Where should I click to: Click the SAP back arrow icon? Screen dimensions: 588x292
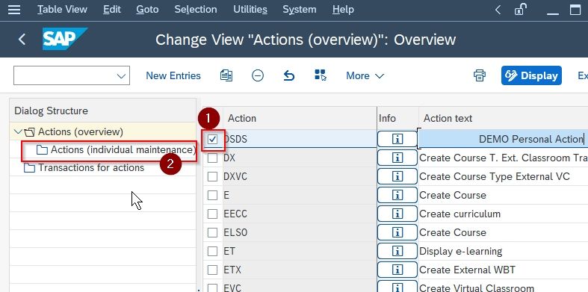[22, 39]
